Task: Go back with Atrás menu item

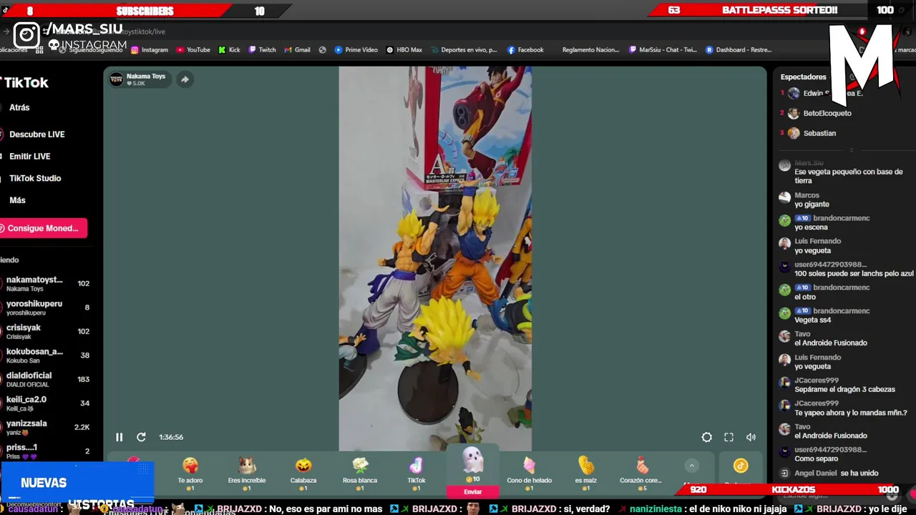Action: pyautogui.click(x=19, y=107)
